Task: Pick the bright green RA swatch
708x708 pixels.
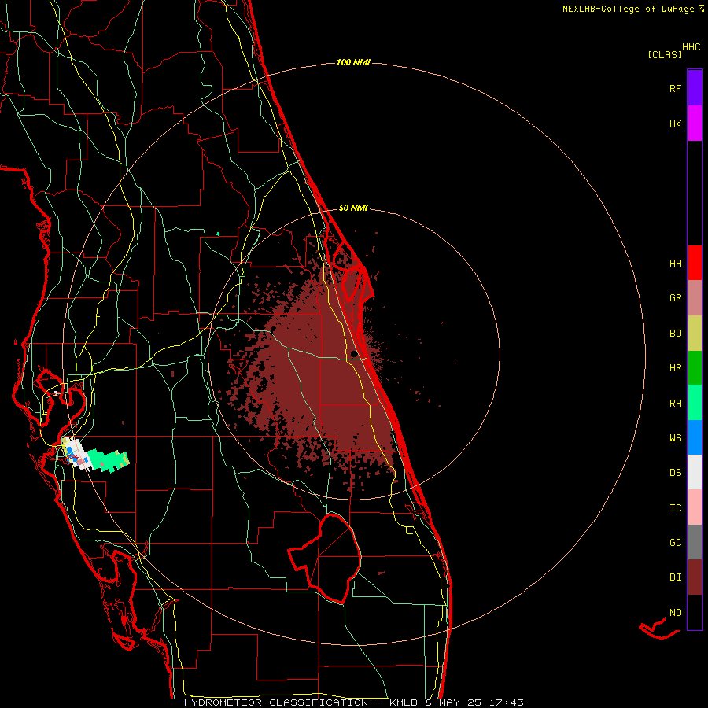Action: (695, 403)
